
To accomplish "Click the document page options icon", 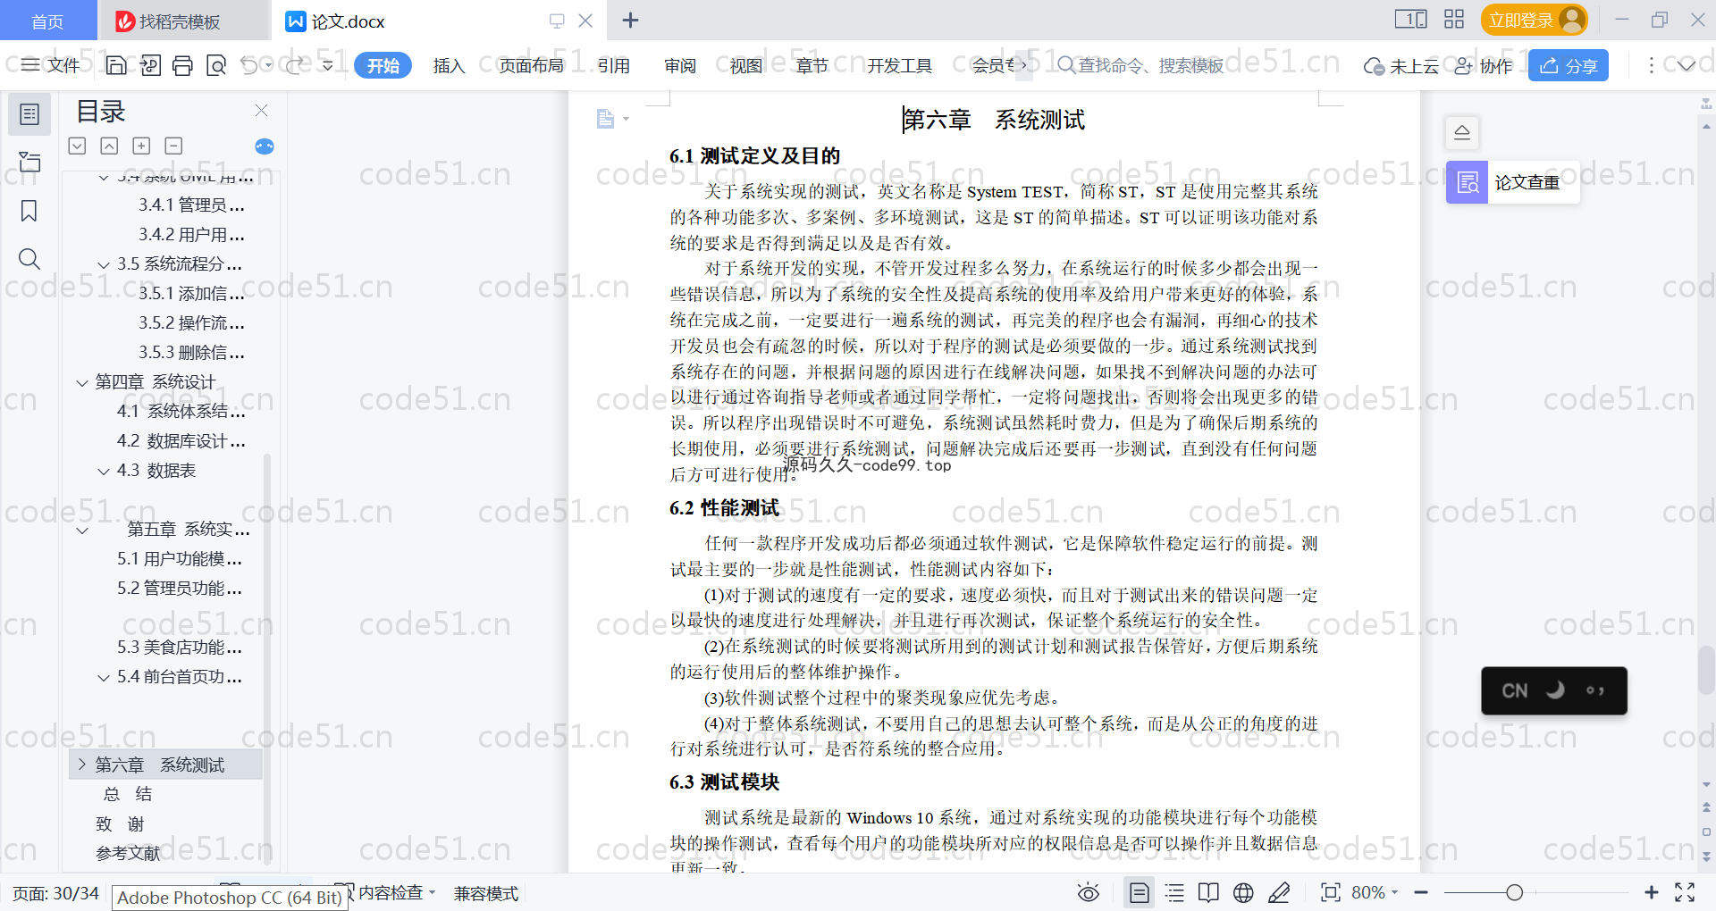I will [606, 119].
